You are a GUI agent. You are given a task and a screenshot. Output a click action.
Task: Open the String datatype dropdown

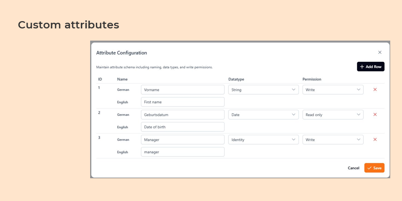click(264, 90)
